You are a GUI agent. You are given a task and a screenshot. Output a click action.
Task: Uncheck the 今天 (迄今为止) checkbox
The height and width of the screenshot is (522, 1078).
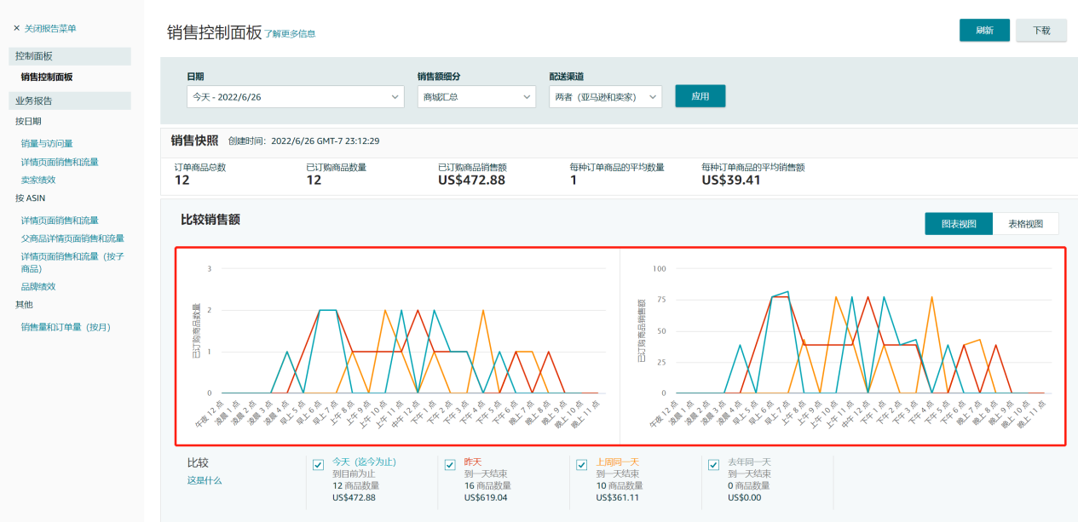(x=318, y=465)
